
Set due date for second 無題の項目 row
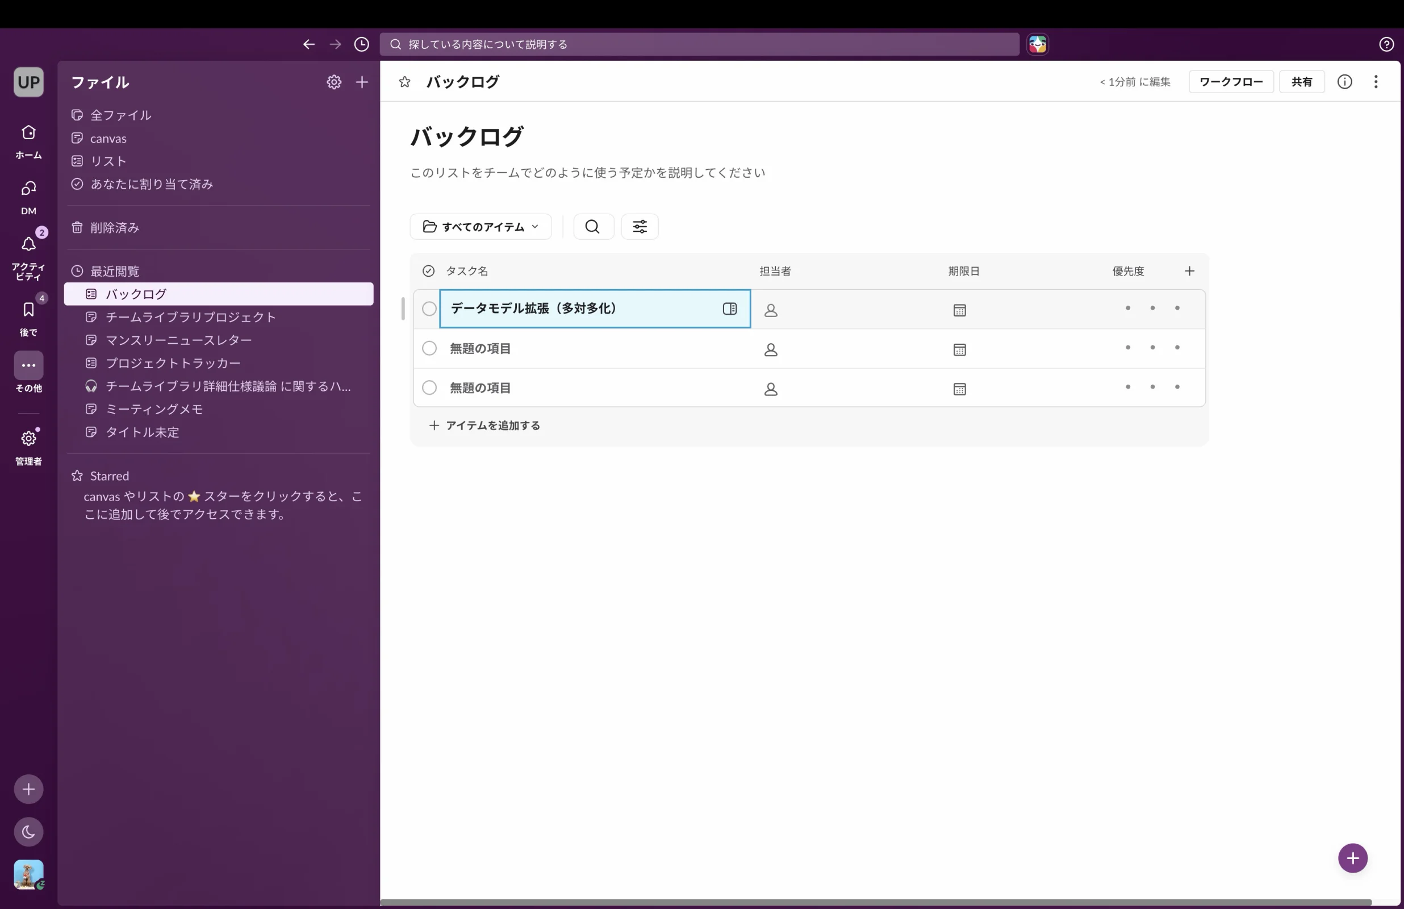(959, 349)
